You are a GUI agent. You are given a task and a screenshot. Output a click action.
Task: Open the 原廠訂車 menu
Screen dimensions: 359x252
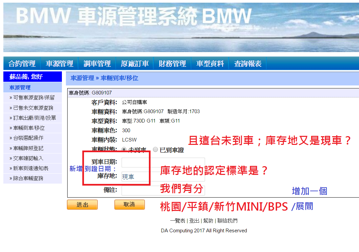[134, 63]
